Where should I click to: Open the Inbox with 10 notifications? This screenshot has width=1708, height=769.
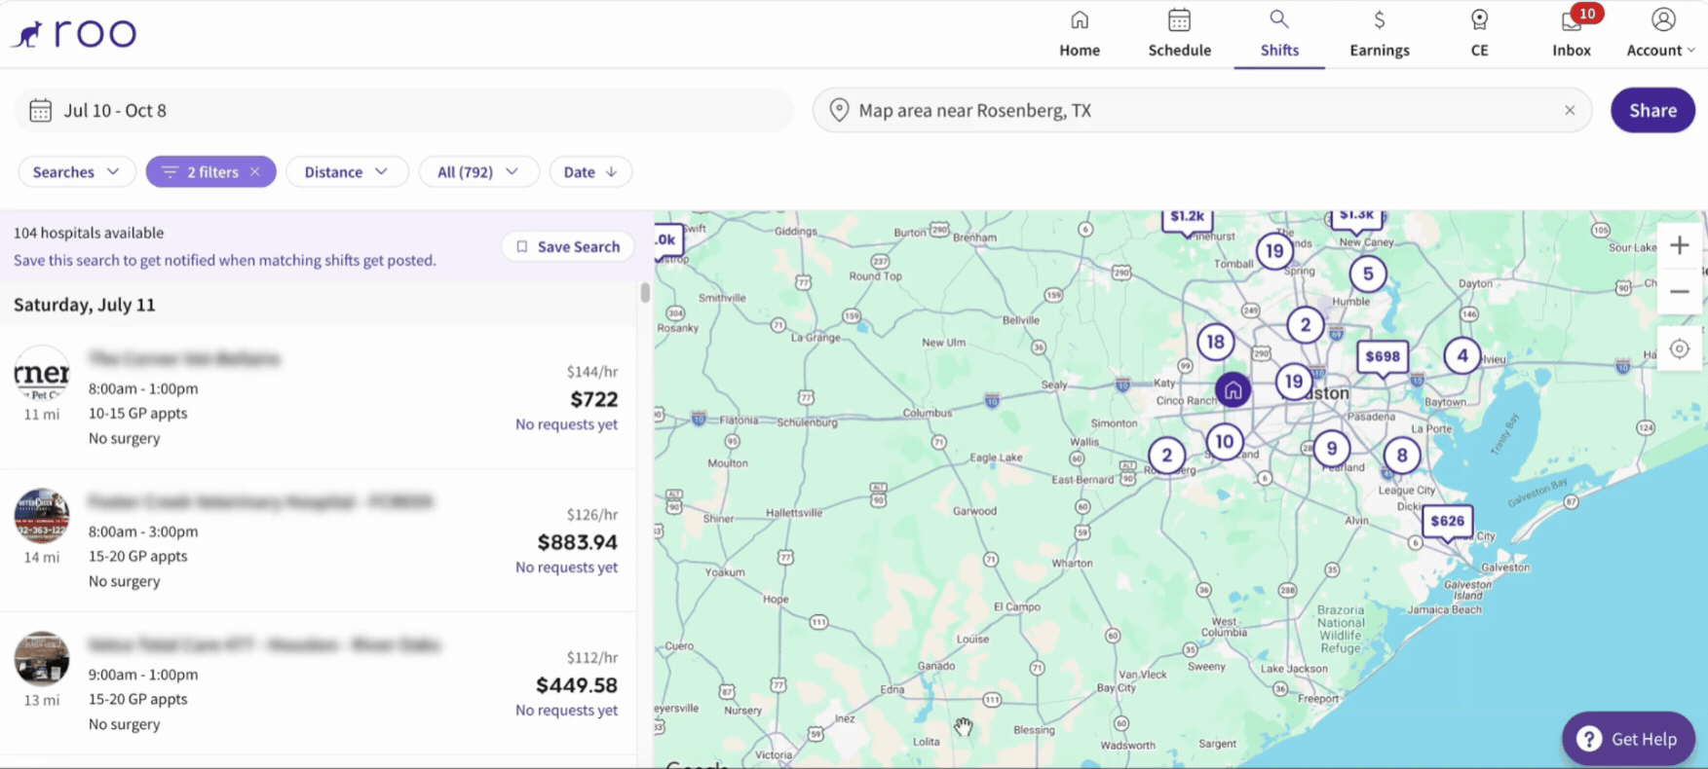(x=1572, y=33)
